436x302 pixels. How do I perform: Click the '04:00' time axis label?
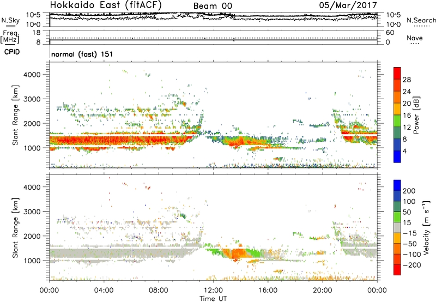pyautogui.click(x=104, y=291)
